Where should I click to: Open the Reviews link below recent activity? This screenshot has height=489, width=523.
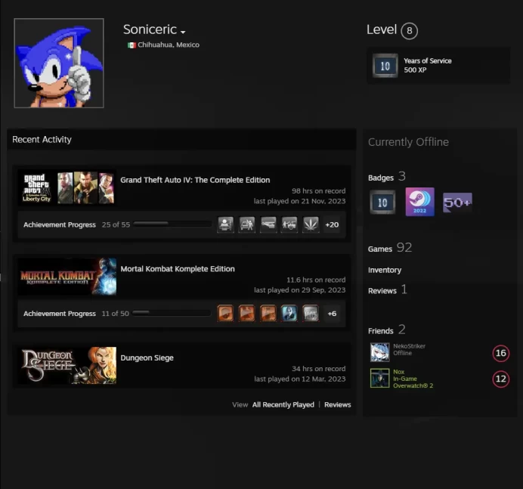[338, 404]
